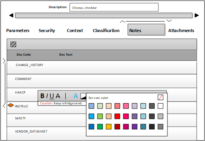Toggle Underline formatting button

(x=52, y=96)
